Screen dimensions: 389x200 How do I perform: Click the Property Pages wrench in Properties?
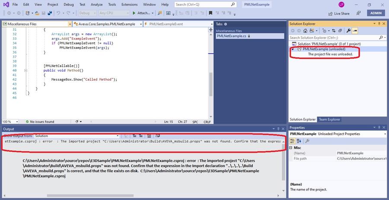pos(307,141)
